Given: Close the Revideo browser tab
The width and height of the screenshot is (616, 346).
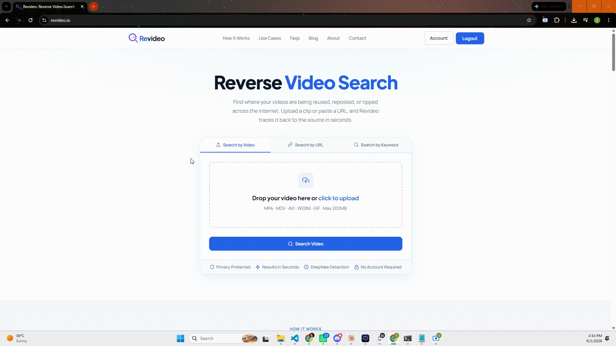Looking at the screenshot, I should tap(82, 6).
